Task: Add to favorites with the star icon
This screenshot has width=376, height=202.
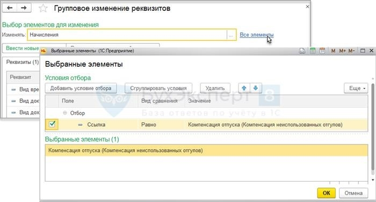Action: pyautogui.click(x=43, y=9)
